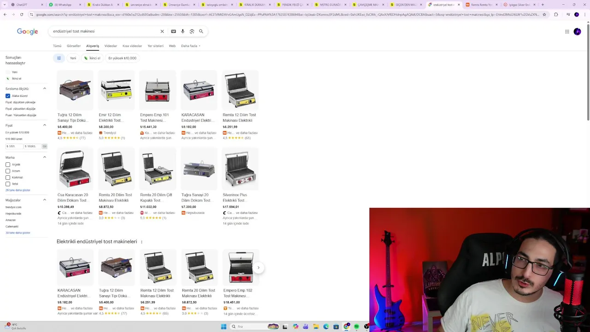Click the Min price input field

[13, 146]
